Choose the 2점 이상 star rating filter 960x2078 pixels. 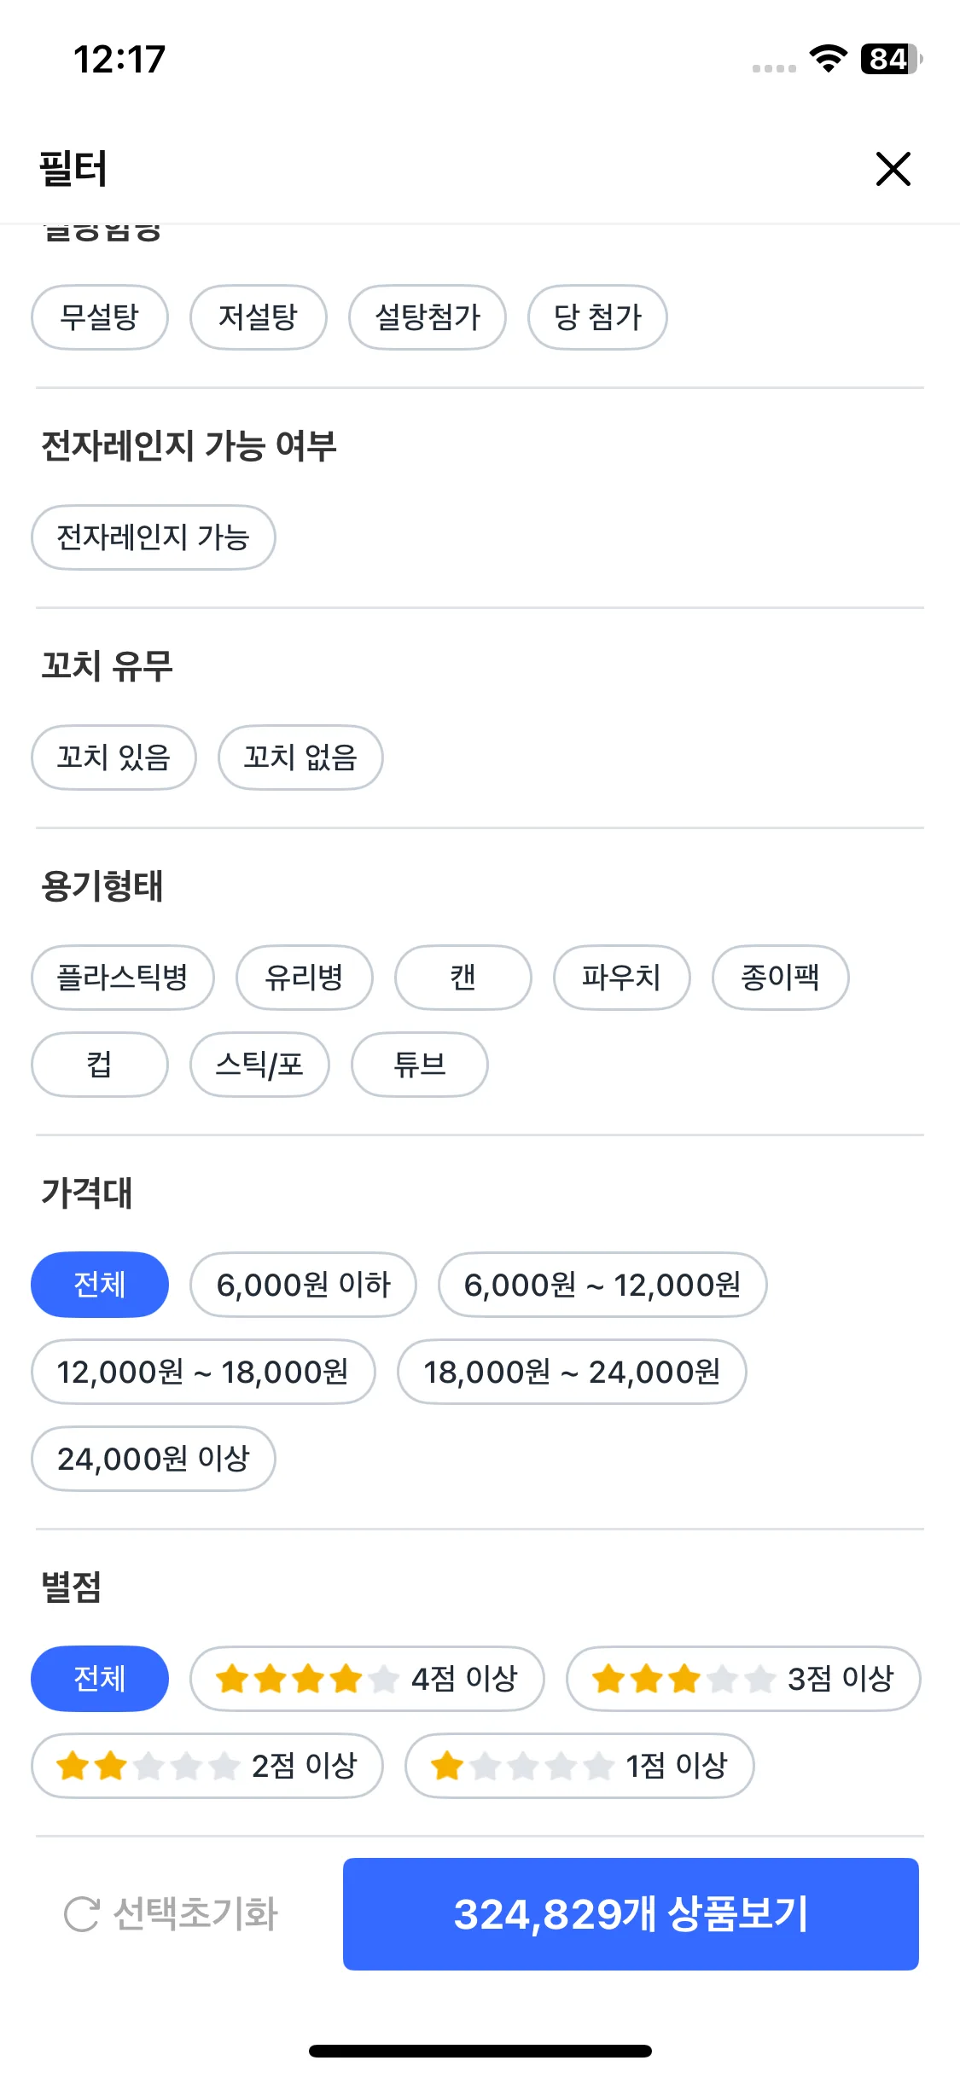207,1766
